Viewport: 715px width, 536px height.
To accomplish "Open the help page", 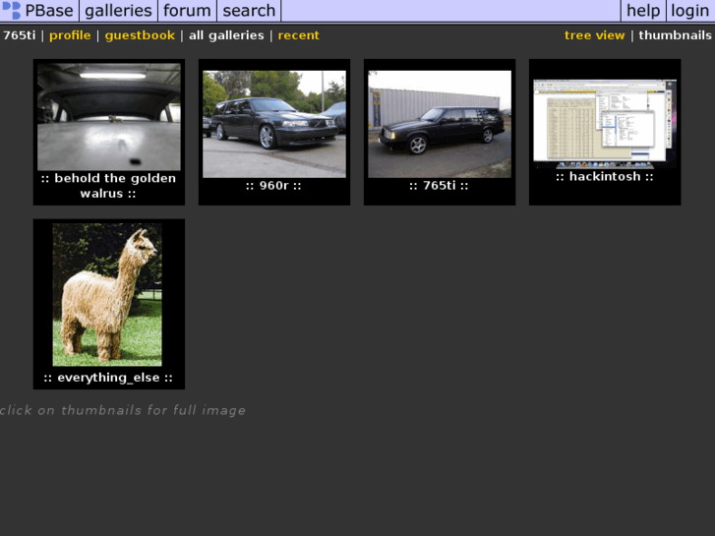I will point(643,11).
